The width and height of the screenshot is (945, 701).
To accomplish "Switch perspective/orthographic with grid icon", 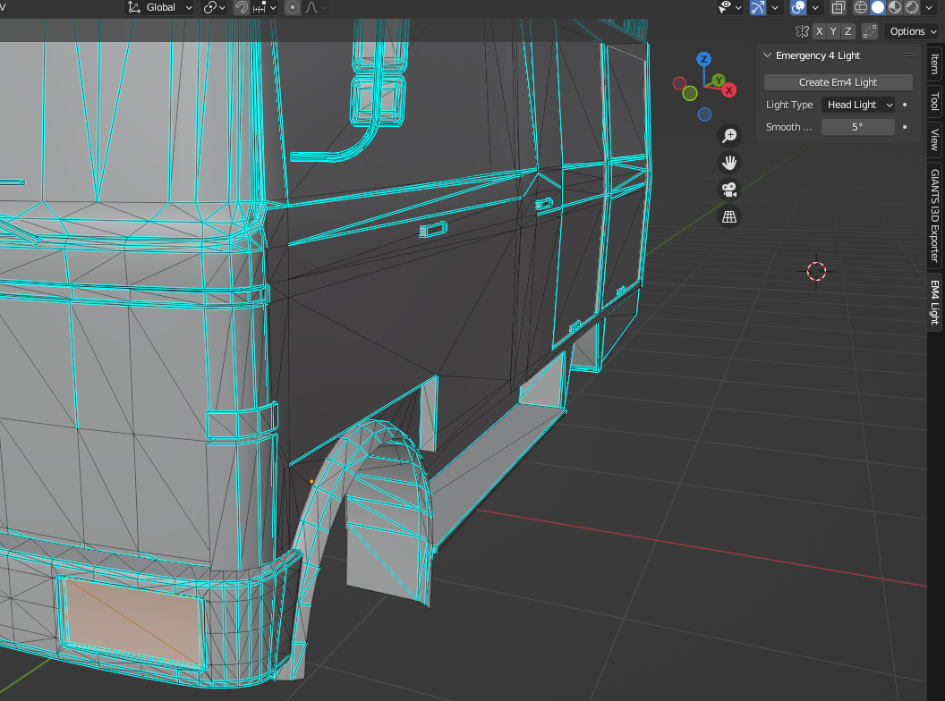I will [729, 215].
